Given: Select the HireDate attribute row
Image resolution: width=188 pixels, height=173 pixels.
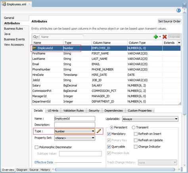Looking at the screenshot, I should point(106,75).
